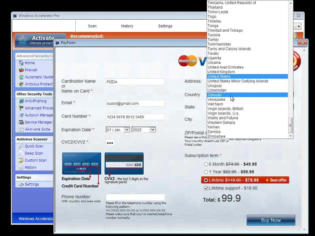Select Zambia in the country list
Screen dimensions: 315x236
[x=247, y=132]
